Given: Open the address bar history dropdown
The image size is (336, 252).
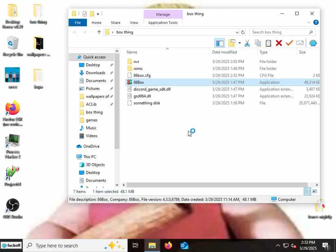Looking at the screenshot, I should (237, 32).
